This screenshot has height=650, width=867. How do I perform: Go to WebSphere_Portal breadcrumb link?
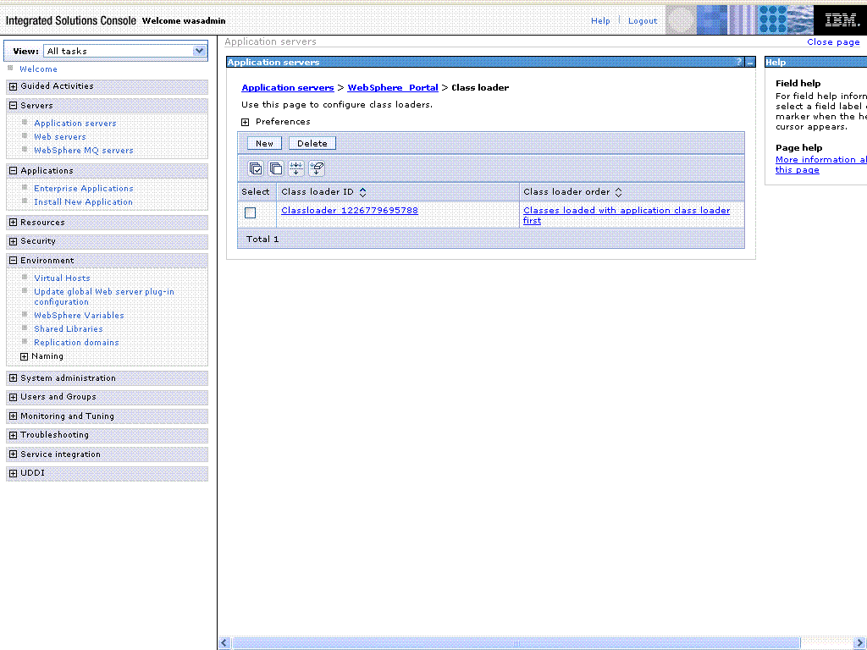[x=393, y=87]
